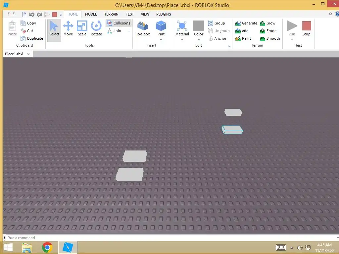Image resolution: width=339 pixels, height=254 pixels.
Task: Click the Run play button
Action: 292,26
